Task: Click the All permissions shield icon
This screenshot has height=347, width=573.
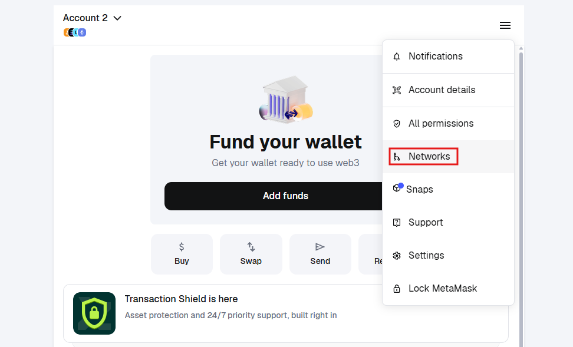Action: tap(396, 123)
